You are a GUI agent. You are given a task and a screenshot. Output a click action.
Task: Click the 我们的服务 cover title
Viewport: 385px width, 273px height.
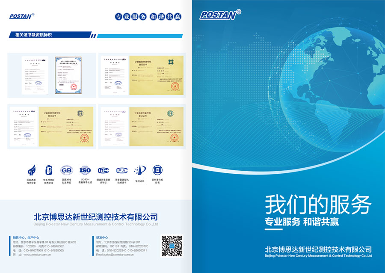click(x=317, y=205)
